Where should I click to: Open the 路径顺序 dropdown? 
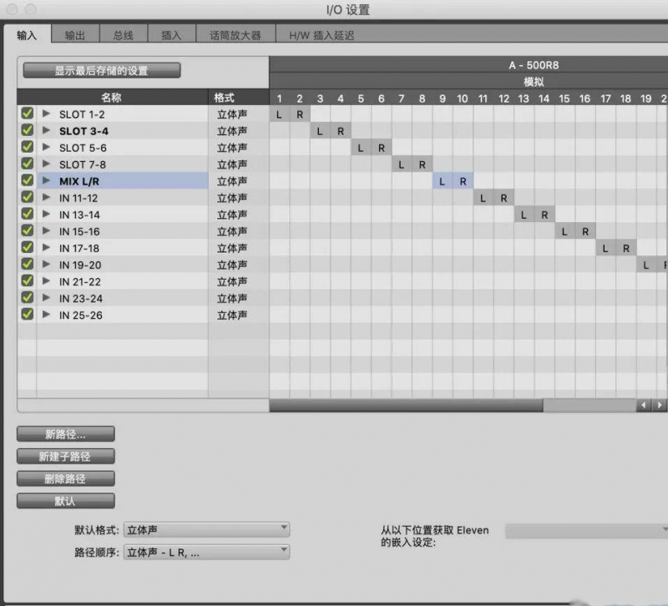[206, 552]
